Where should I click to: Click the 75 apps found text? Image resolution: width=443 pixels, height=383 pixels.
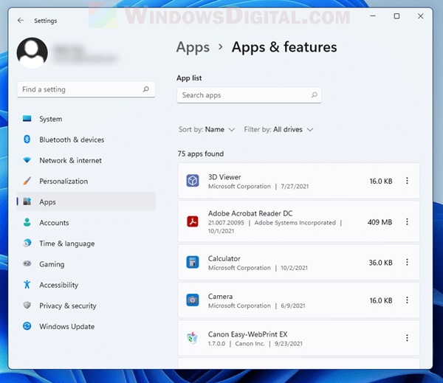201,153
